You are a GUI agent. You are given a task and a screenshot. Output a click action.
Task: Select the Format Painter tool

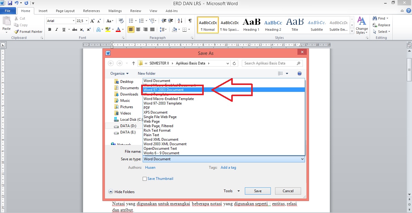pos(28,31)
